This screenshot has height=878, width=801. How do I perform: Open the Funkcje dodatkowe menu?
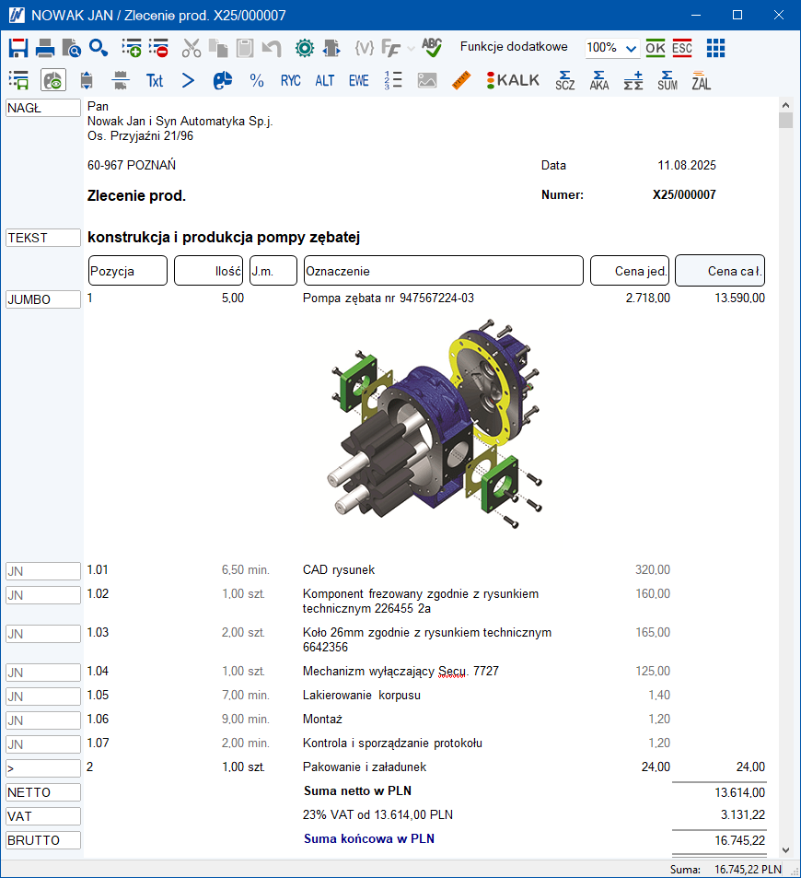tap(514, 47)
